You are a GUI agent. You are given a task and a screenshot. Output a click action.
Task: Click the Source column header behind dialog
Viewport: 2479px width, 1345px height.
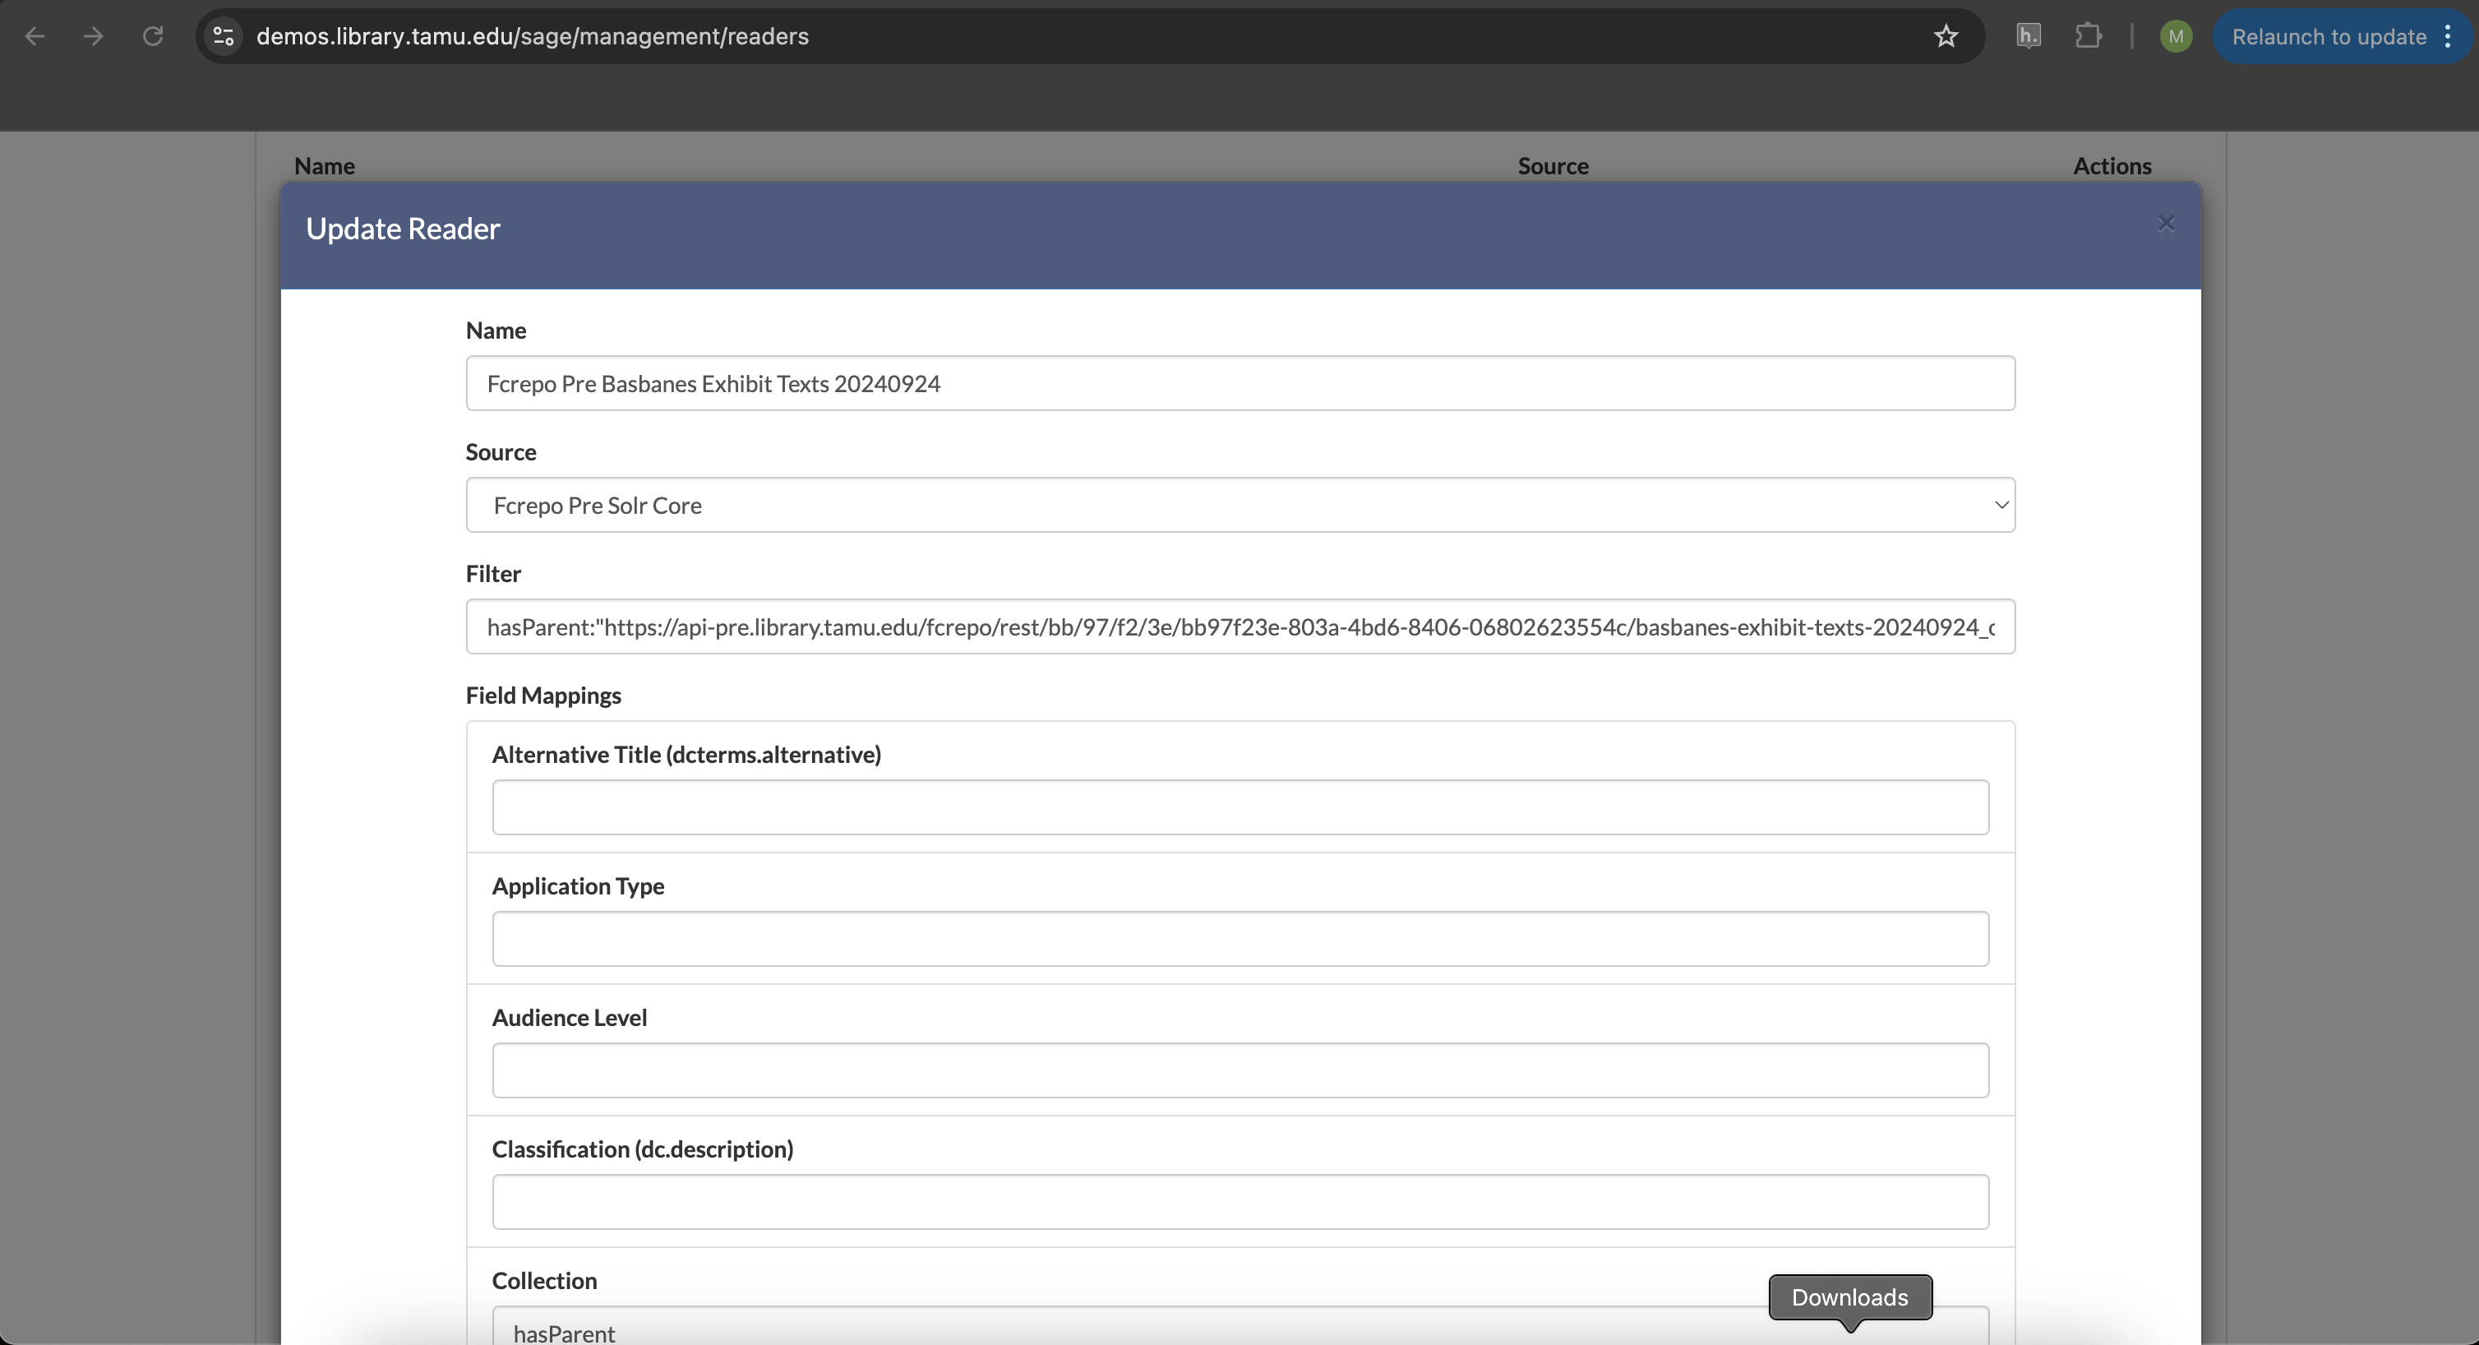[1553, 165]
